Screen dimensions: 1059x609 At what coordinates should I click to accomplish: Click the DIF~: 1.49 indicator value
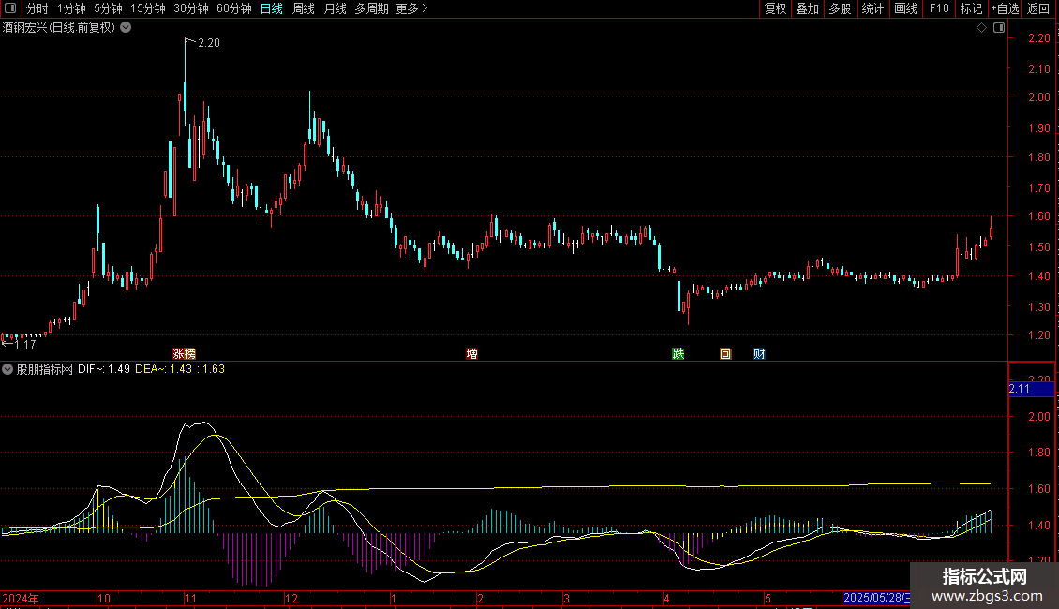point(104,369)
